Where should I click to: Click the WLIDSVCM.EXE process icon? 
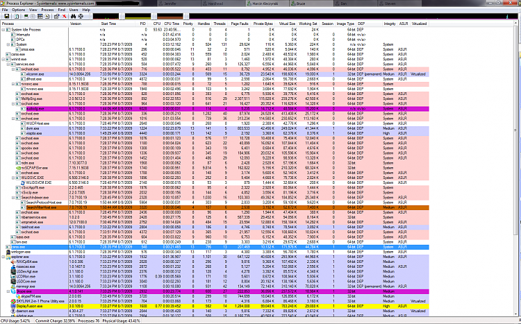[x=23, y=182]
